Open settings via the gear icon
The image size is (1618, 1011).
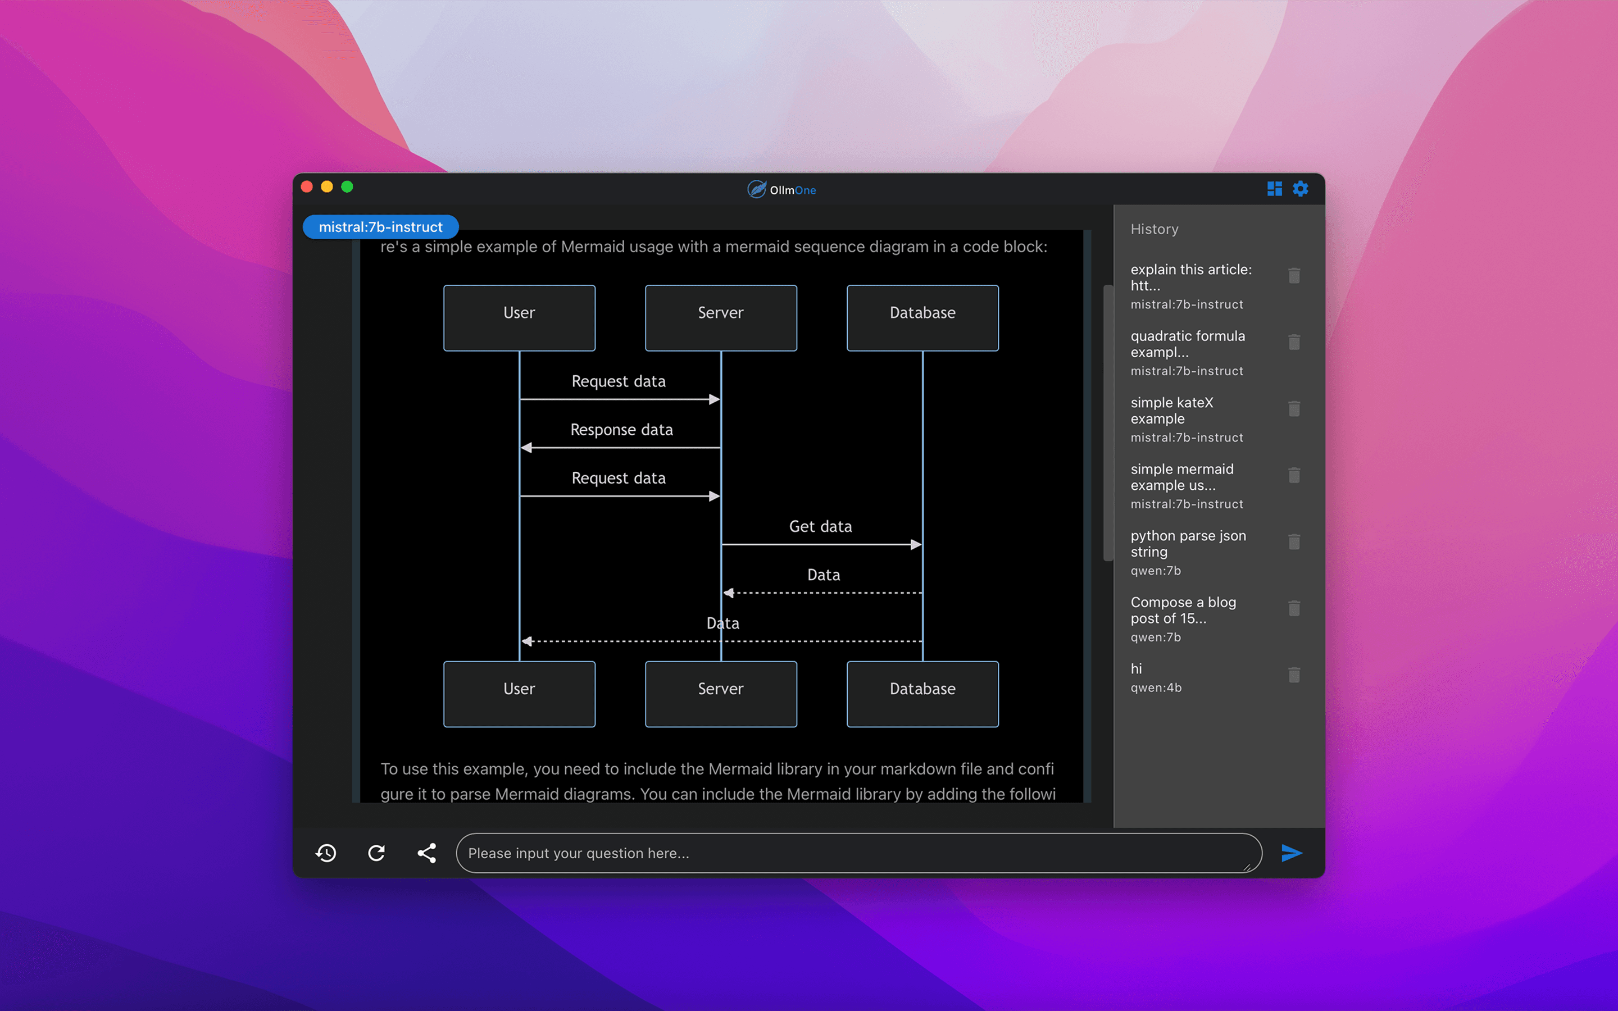click(x=1301, y=189)
